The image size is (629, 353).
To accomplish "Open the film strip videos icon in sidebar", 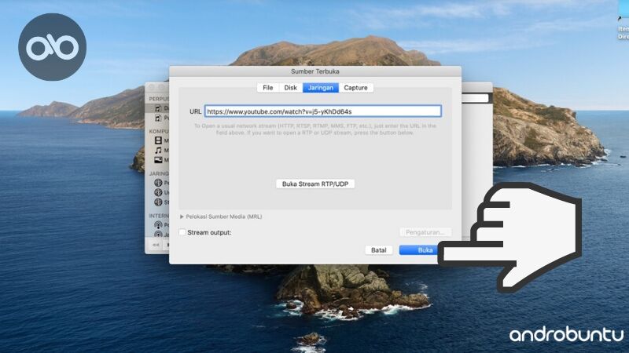I will (158, 140).
